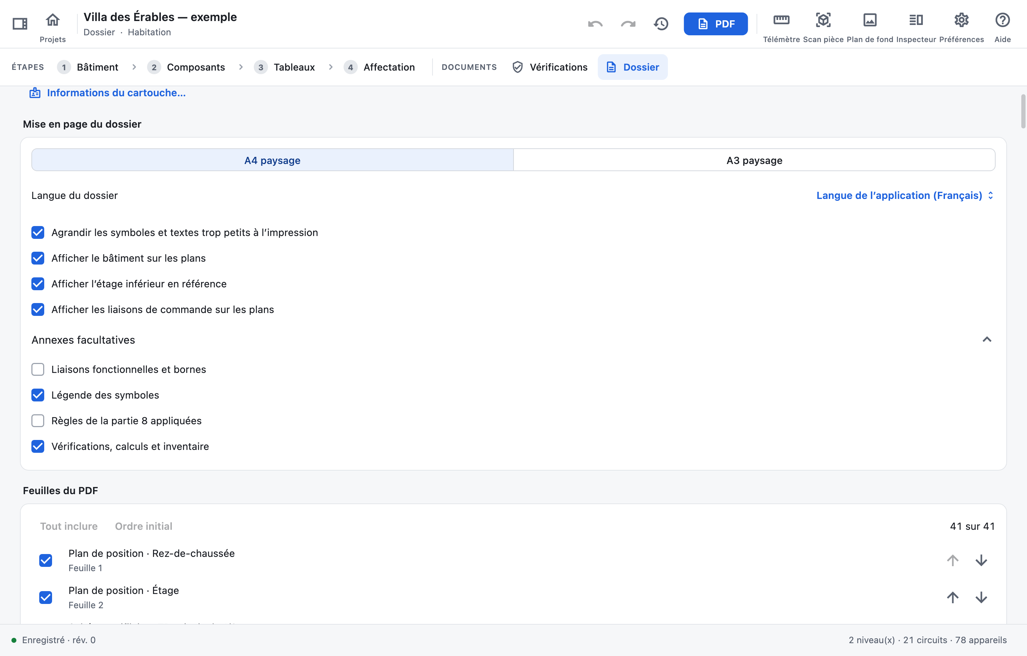Select the Dossier document tab
This screenshot has width=1027, height=656.
point(633,67)
